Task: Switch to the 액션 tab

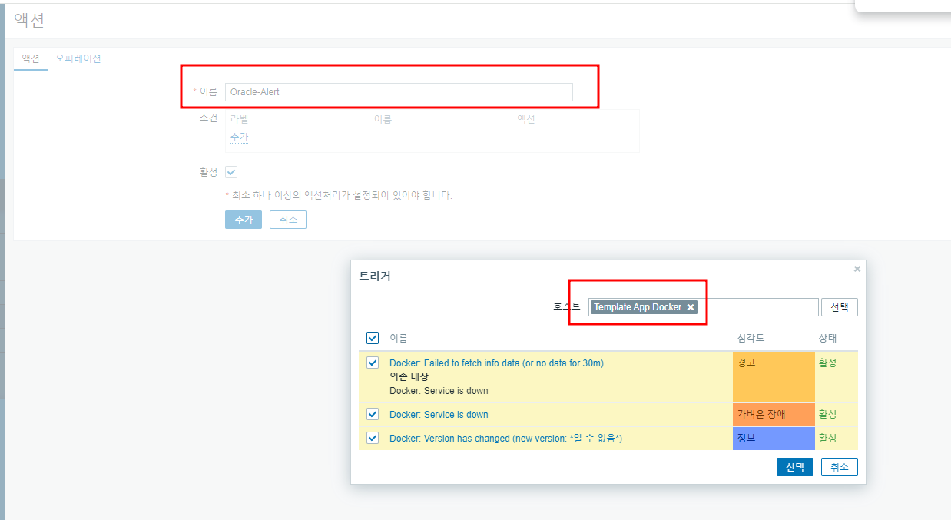Action: (31, 58)
